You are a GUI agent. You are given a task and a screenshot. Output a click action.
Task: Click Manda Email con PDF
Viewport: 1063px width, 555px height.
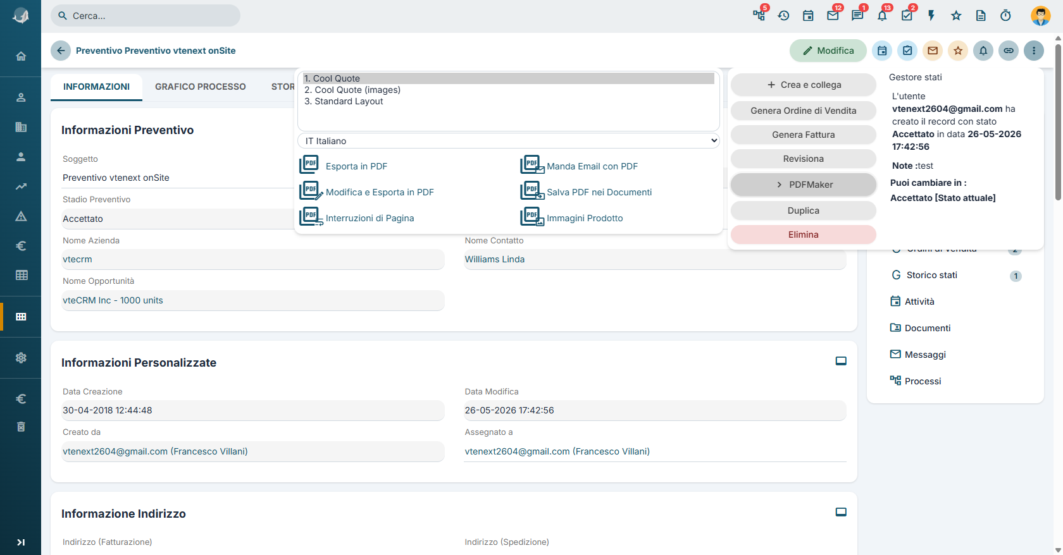(592, 166)
